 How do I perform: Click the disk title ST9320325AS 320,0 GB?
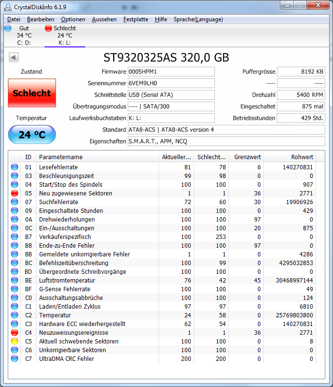166,57
